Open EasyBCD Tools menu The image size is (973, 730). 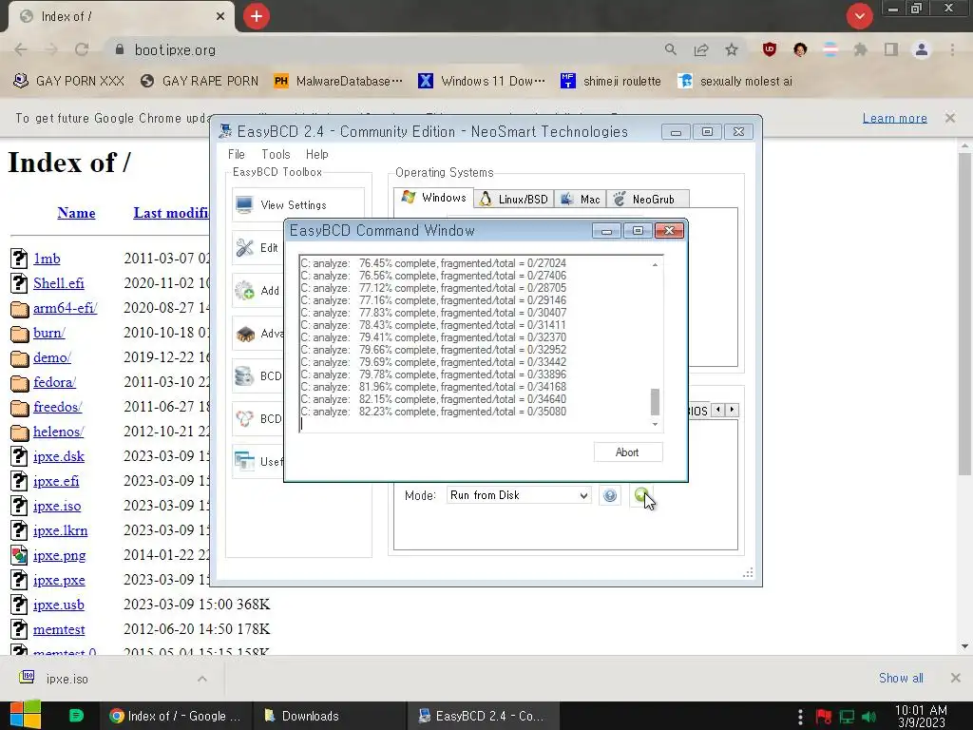[276, 154]
